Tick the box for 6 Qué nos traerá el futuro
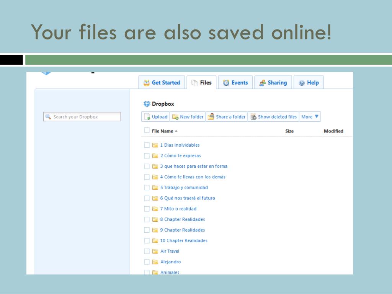 [147, 198]
